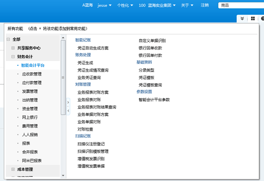Click the 注销 logout link
The image size is (264, 181).
tap(204, 5)
